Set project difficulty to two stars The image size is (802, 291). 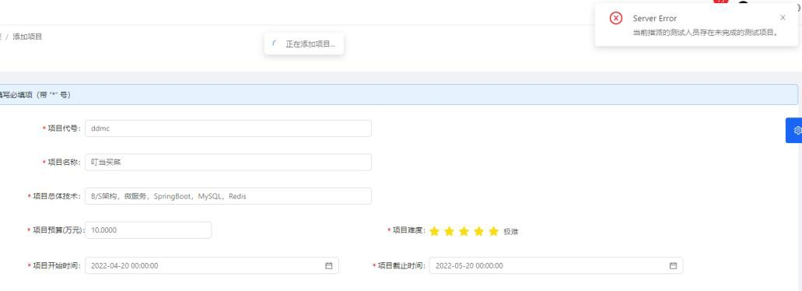pos(449,231)
